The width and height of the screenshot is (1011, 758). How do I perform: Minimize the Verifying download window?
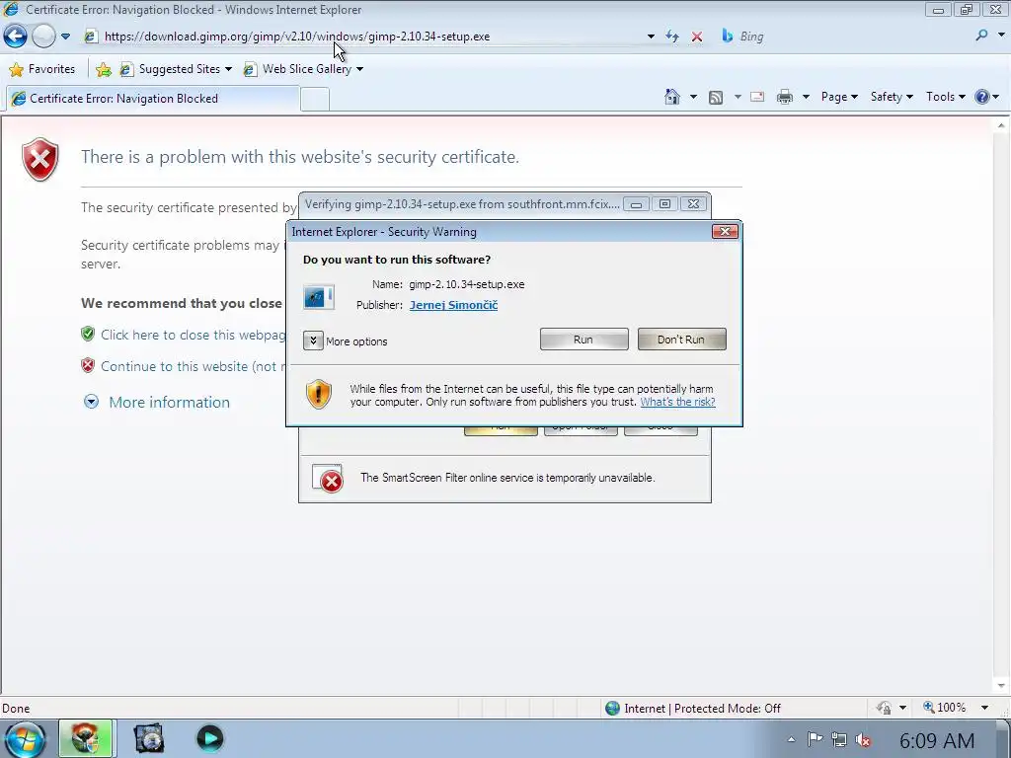(636, 204)
